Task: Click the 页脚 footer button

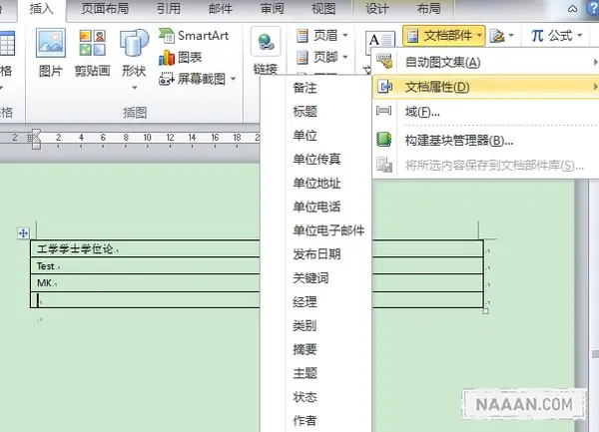Action: click(315, 57)
